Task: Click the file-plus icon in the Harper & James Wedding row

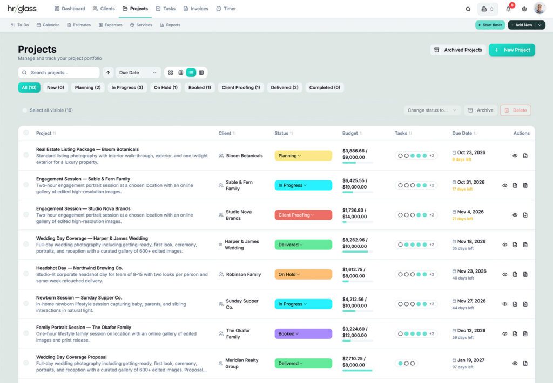Action: [515, 245]
